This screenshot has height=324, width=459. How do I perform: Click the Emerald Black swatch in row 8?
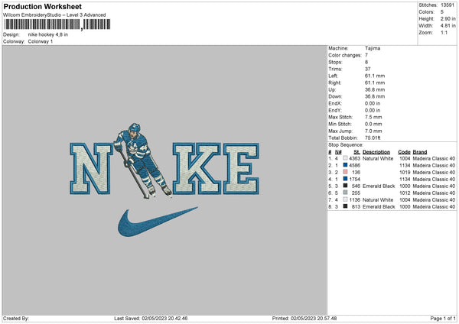coord(346,206)
